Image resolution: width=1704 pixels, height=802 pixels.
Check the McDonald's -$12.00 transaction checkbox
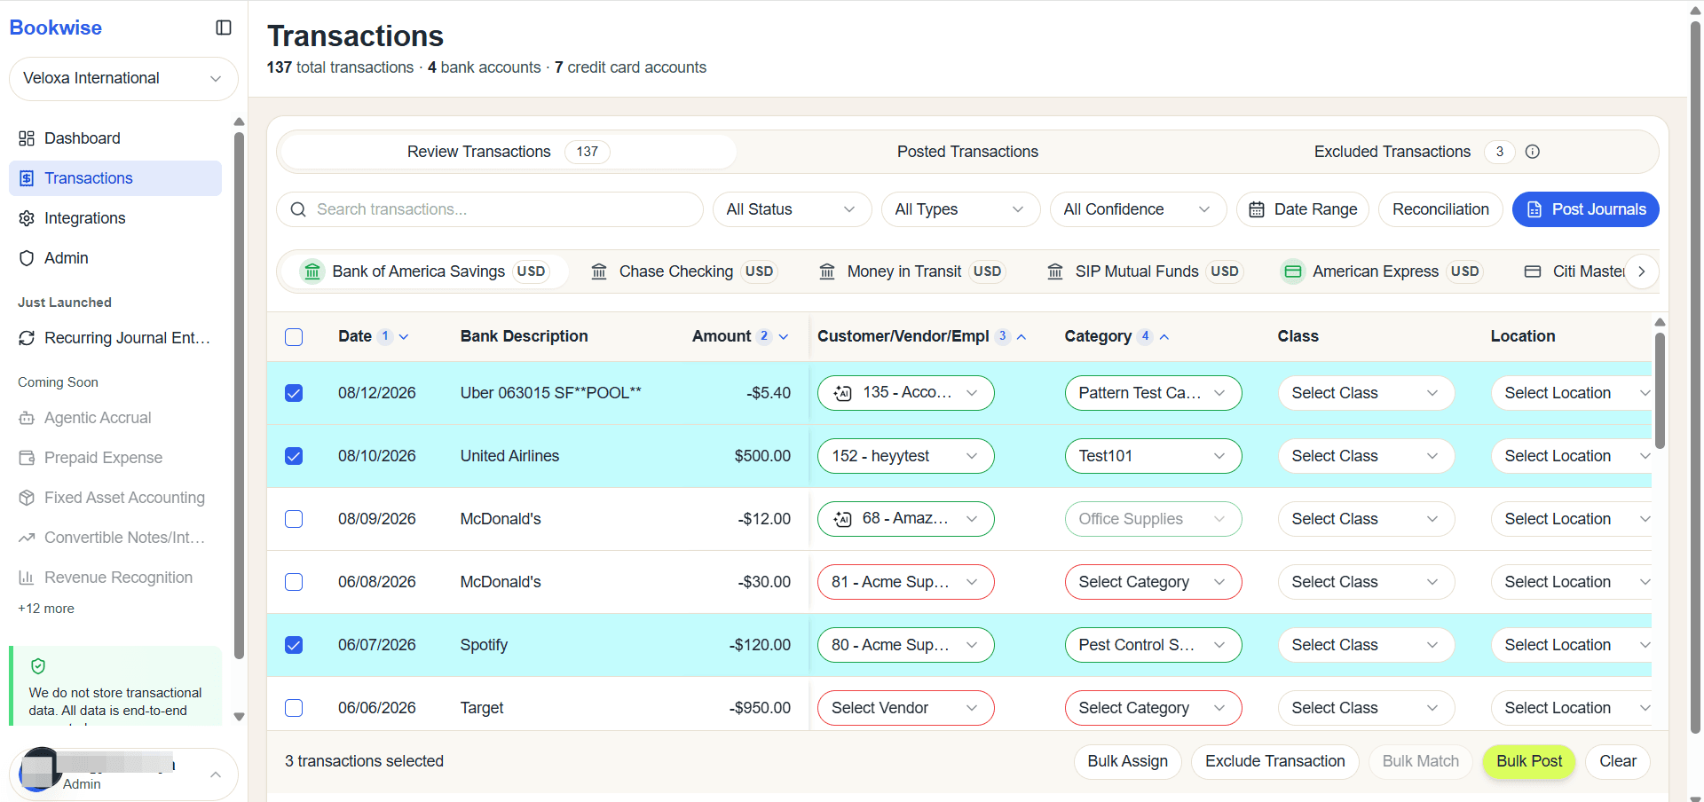coord(294,519)
